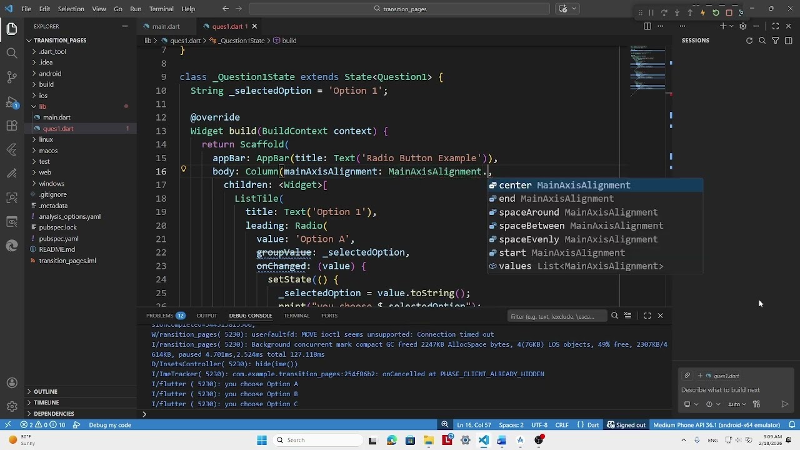Open the File menu
The height and width of the screenshot is (450, 800).
click(x=26, y=9)
